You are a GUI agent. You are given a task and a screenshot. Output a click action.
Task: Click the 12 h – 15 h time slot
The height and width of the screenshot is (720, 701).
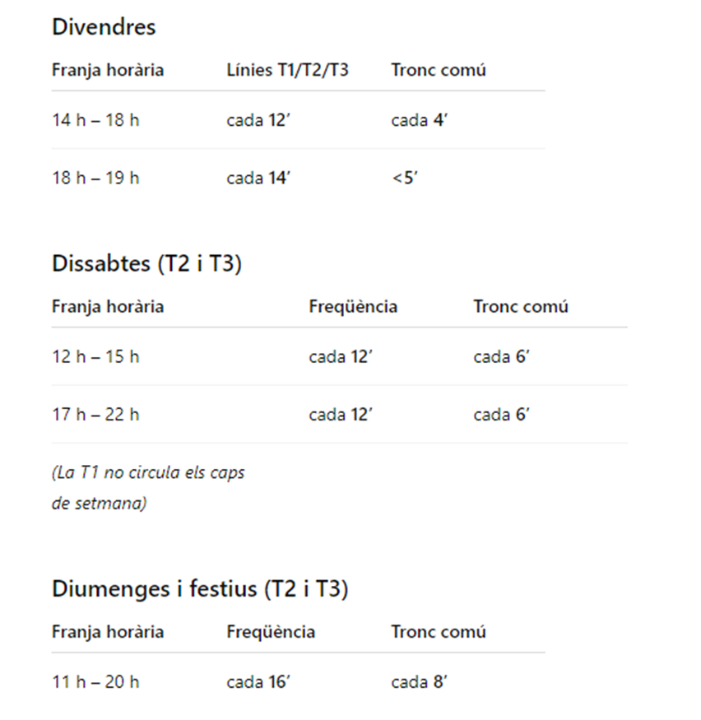(95, 357)
